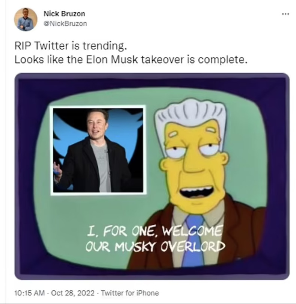Click Nick Bruzon's round profile avatar
This screenshot has width=296, height=304.
coord(26,20)
